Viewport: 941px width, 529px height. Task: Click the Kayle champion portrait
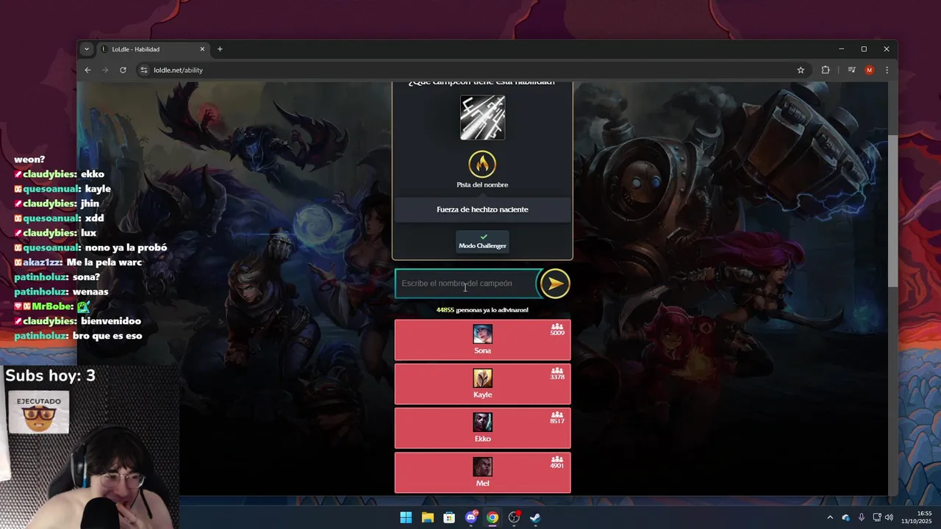(x=482, y=378)
